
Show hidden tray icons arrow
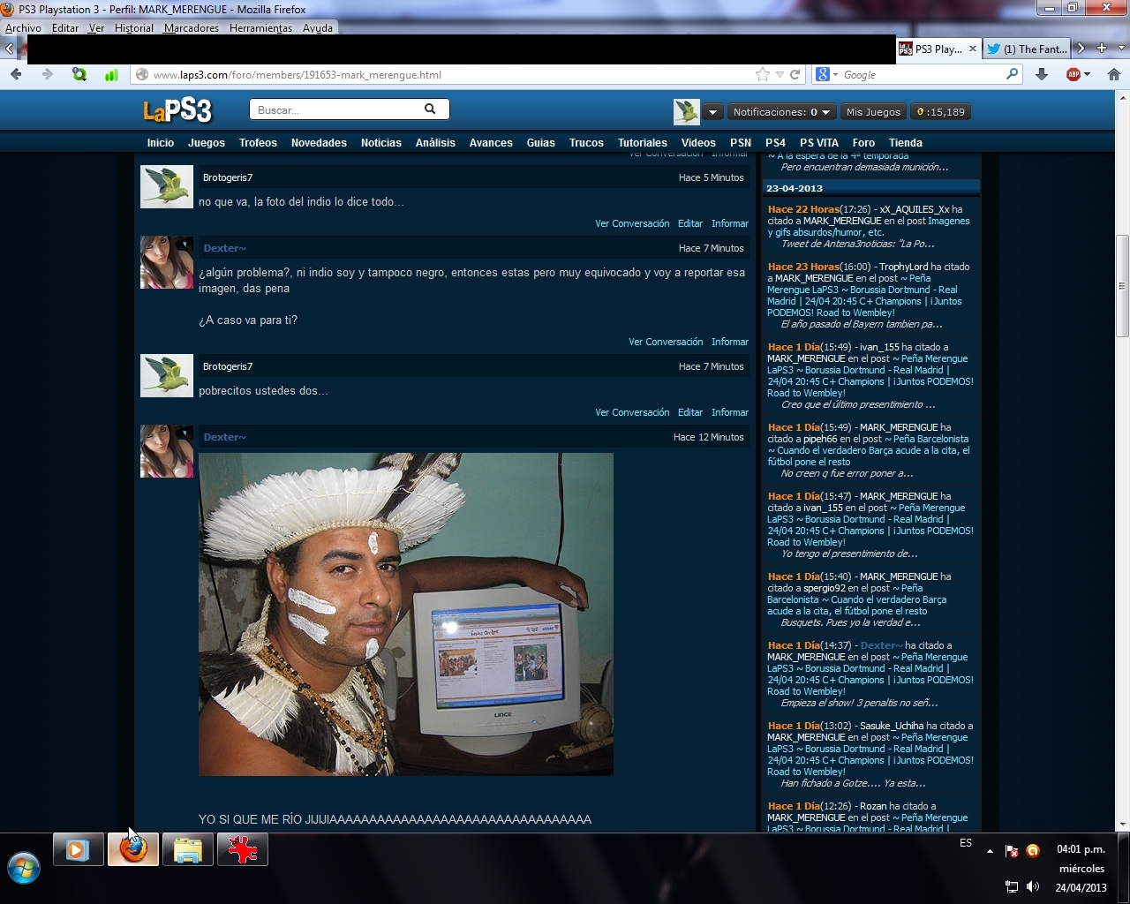pyautogui.click(x=990, y=851)
